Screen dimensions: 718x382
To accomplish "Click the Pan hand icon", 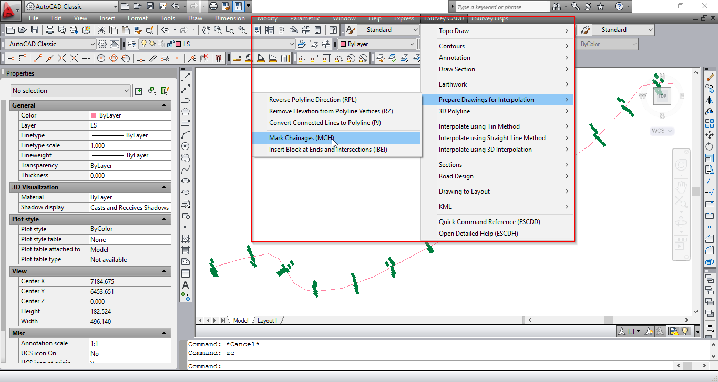I will point(207,30).
